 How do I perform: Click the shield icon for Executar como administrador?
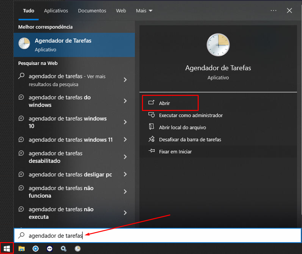(151, 115)
